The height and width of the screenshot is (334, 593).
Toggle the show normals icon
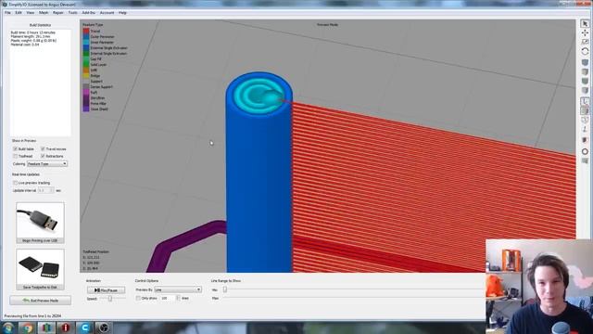coord(585,130)
